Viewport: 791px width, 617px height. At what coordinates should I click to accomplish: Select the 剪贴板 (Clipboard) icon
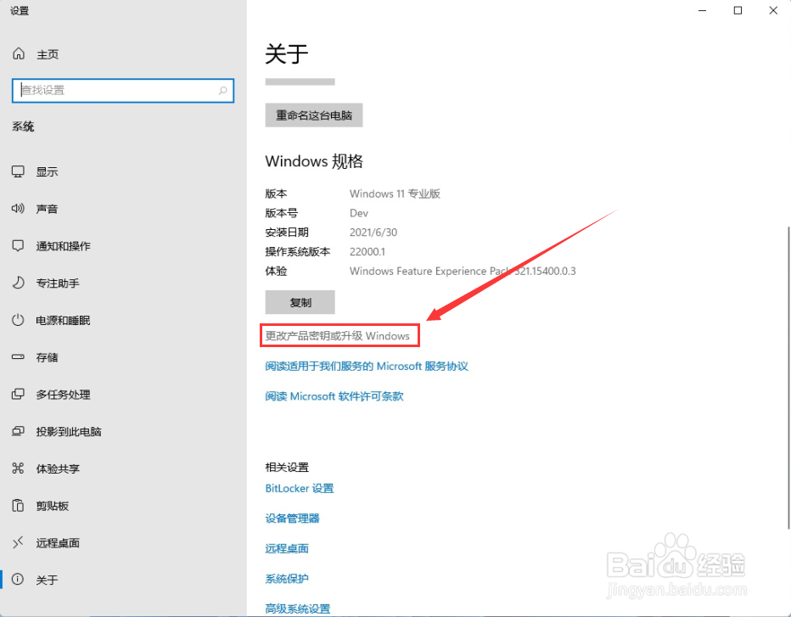coord(19,505)
